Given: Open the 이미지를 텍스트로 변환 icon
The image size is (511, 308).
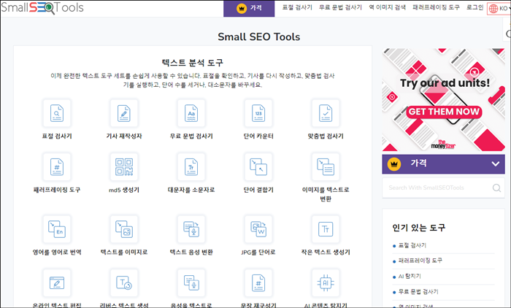Looking at the screenshot, I should (x=326, y=167).
